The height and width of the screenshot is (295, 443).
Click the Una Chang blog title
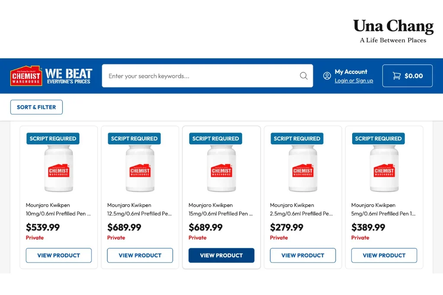point(393,27)
